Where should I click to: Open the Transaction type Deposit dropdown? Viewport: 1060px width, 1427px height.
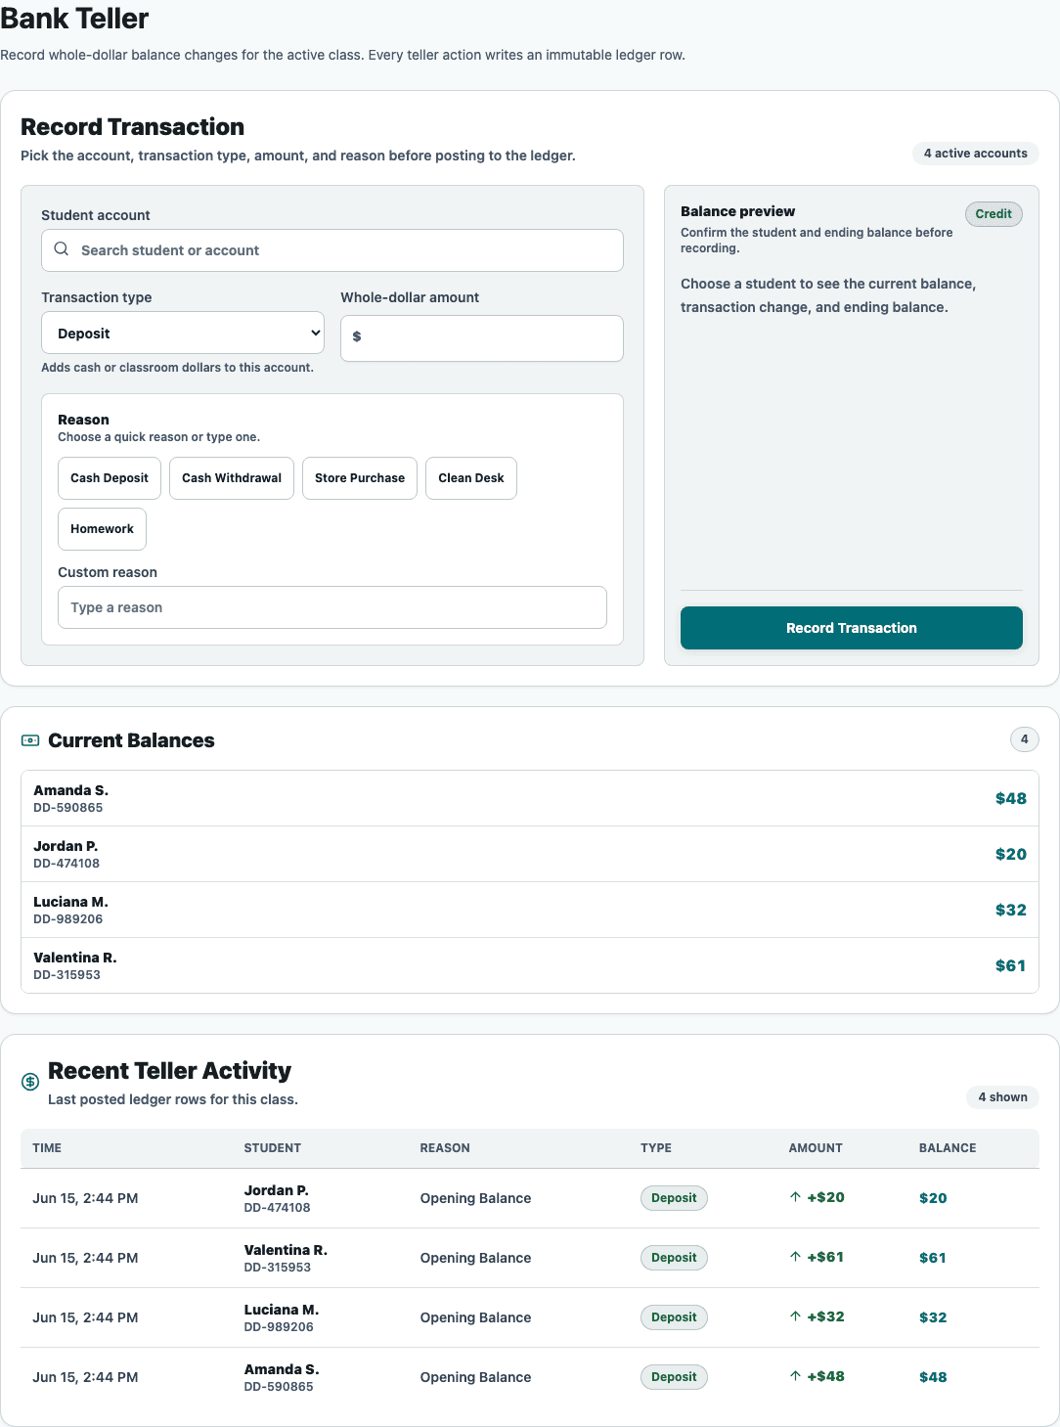[183, 334]
